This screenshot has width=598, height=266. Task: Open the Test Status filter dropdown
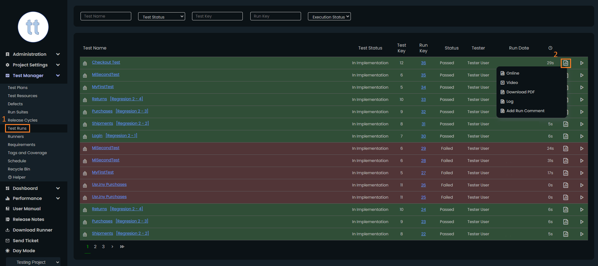click(161, 17)
